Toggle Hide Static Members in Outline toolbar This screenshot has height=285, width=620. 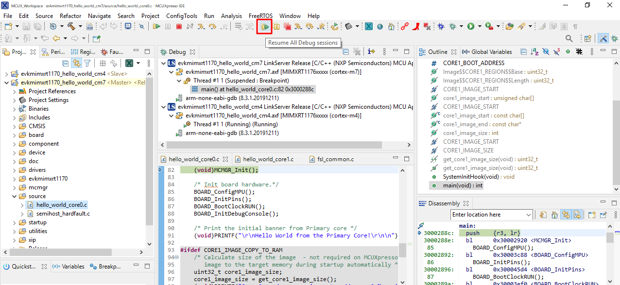tap(556, 52)
